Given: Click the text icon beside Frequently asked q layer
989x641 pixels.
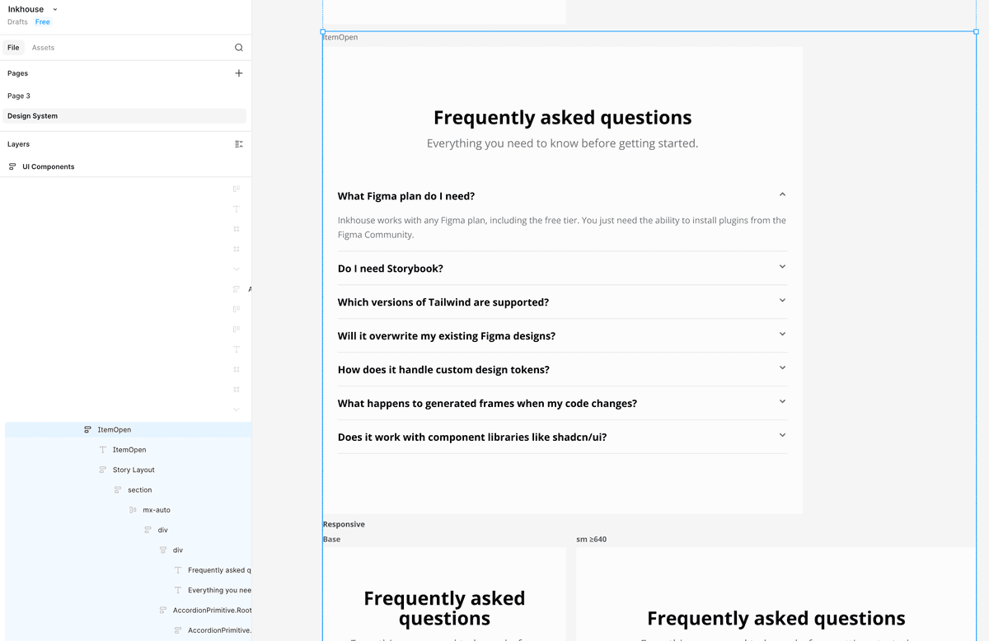Looking at the screenshot, I should [x=178, y=569].
